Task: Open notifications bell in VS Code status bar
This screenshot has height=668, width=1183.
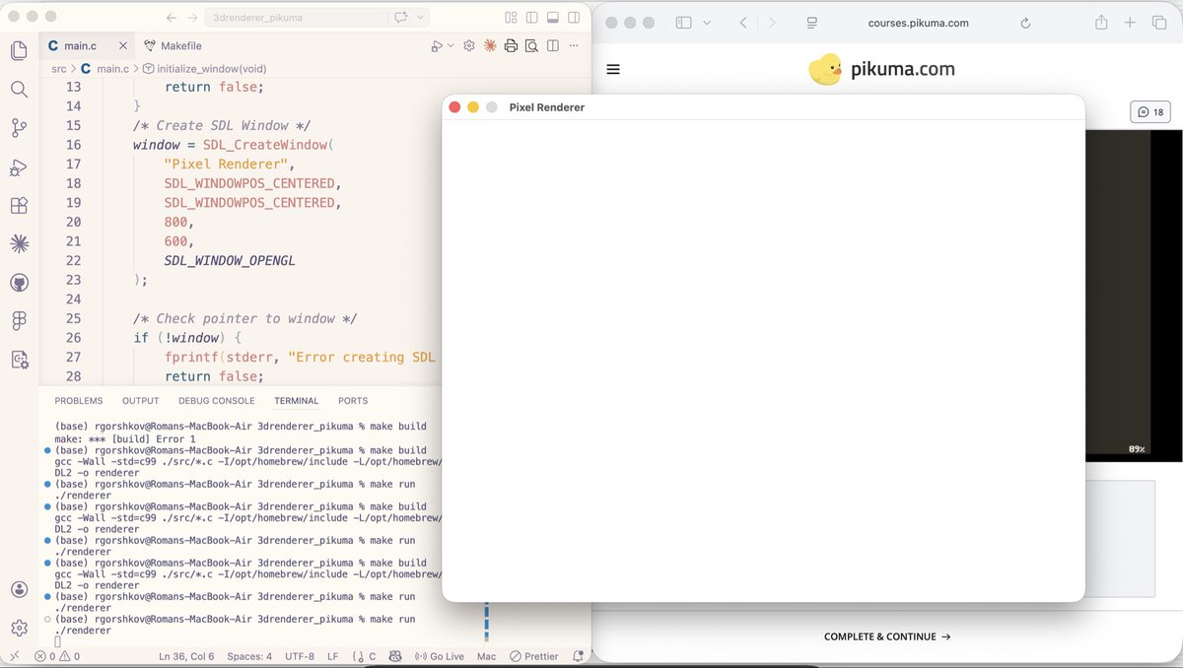Action: (577, 656)
